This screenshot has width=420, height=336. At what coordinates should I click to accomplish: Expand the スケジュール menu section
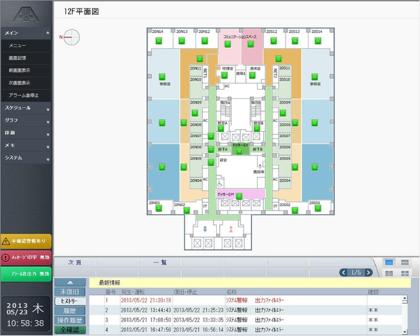(x=26, y=107)
